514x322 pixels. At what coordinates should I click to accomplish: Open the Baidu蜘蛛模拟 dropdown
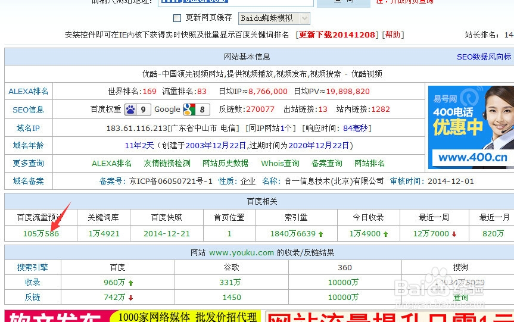click(274, 18)
